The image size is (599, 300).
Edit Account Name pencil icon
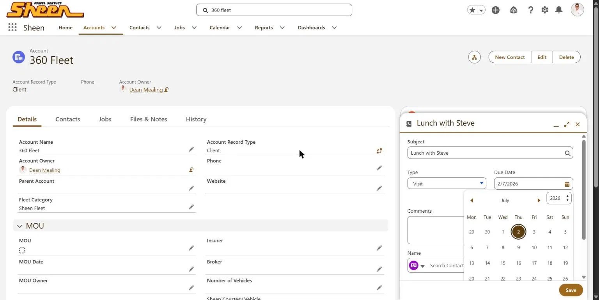191,149
